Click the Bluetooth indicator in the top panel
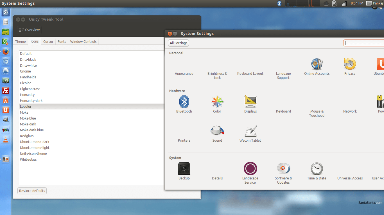Image resolution: width=384 pixels, height=215 pixels. (x=279, y=3)
